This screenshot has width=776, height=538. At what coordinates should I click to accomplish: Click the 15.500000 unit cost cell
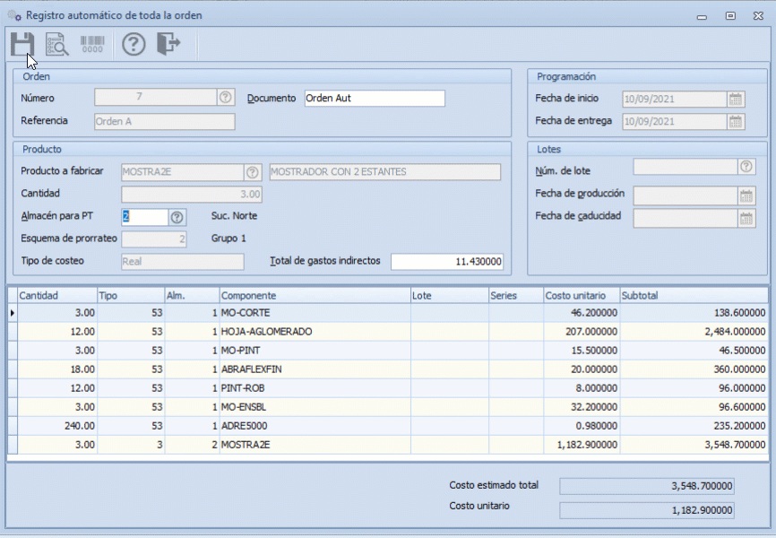pos(582,351)
